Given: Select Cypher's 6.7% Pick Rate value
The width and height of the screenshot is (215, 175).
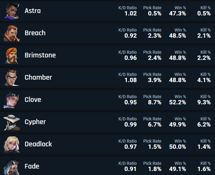Looking at the screenshot, I should [x=155, y=125].
